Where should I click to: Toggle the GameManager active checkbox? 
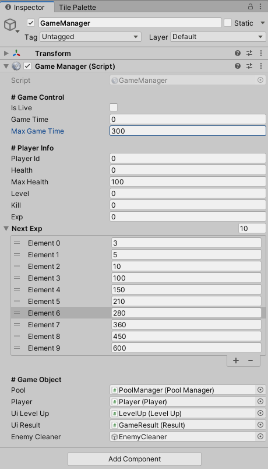pos(31,23)
